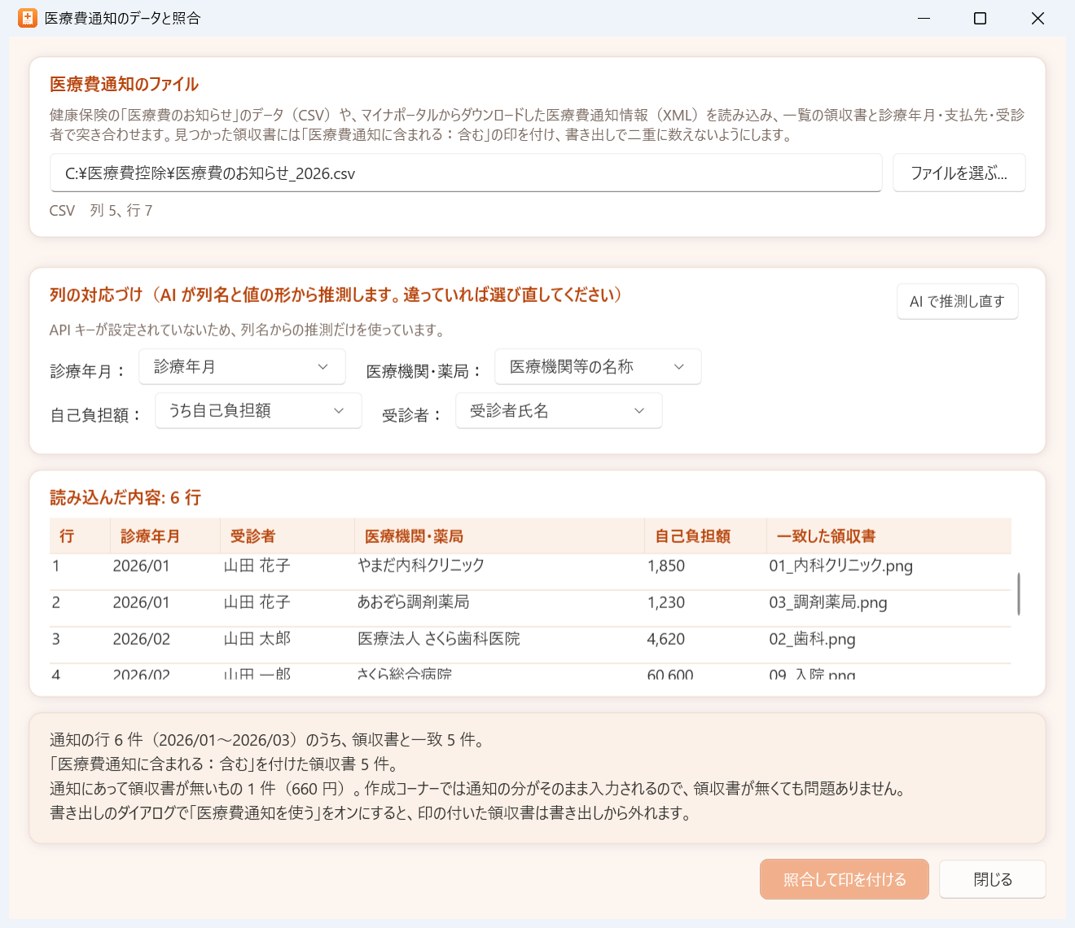Open the 診療年月 column dropdown
1075x928 pixels.
pos(242,367)
